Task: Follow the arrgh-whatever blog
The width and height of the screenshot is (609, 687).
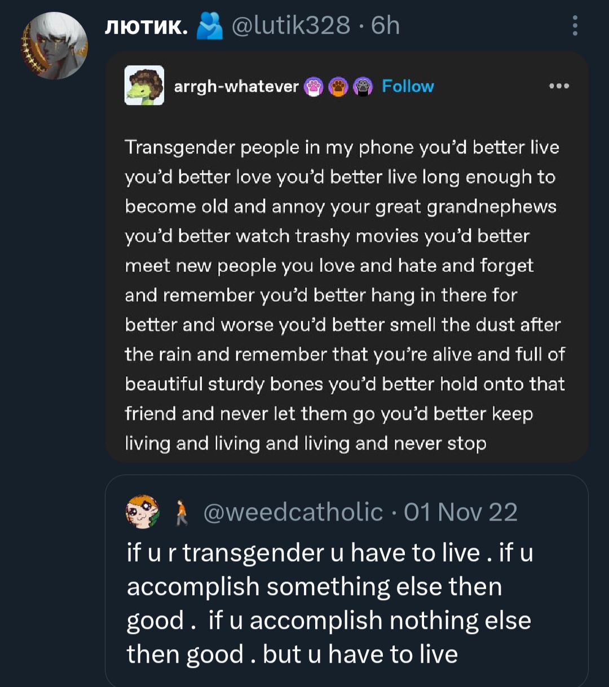Action: click(408, 86)
